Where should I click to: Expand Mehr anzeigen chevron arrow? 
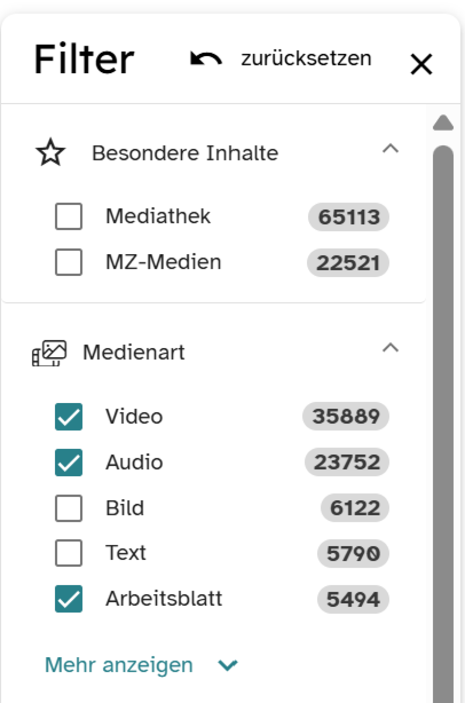(x=227, y=665)
